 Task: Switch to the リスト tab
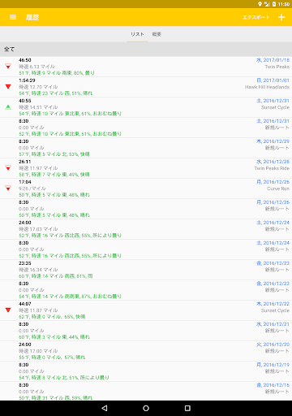click(137, 34)
